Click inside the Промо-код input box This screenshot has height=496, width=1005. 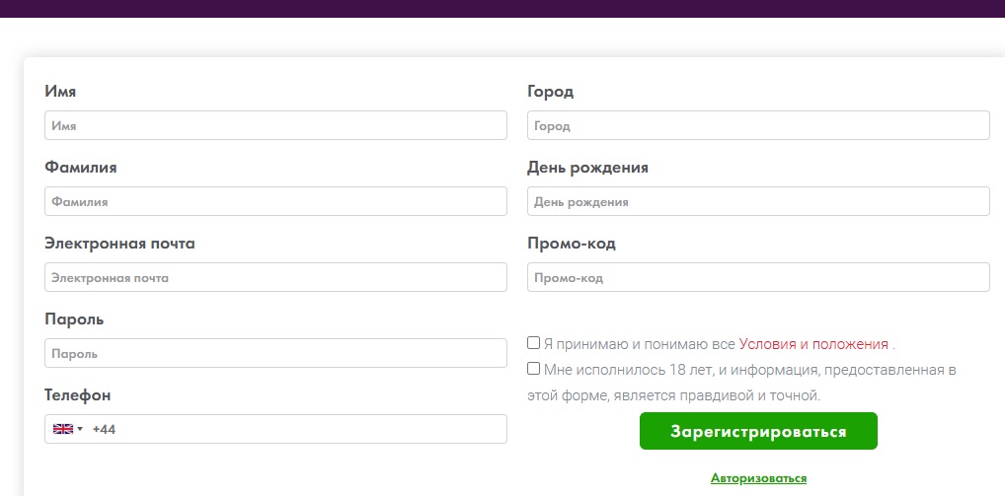pos(758,277)
